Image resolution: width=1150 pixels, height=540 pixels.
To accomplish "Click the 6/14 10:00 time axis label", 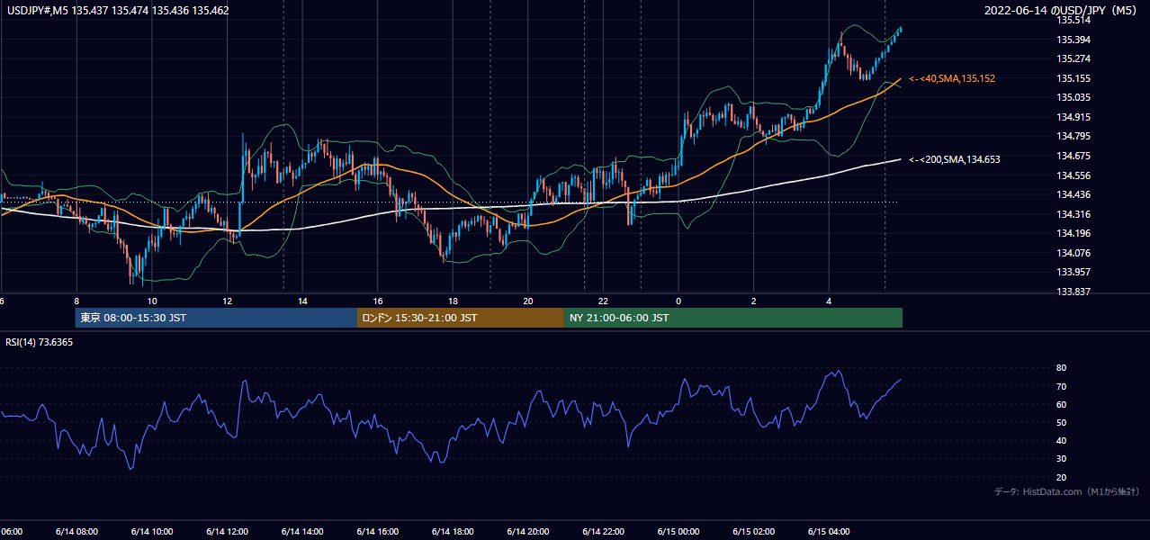I will click(152, 532).
